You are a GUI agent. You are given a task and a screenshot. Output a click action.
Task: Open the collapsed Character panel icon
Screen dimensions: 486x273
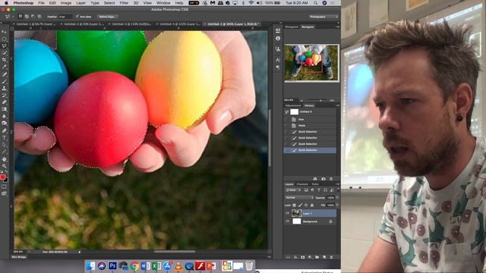coord(278,60)
